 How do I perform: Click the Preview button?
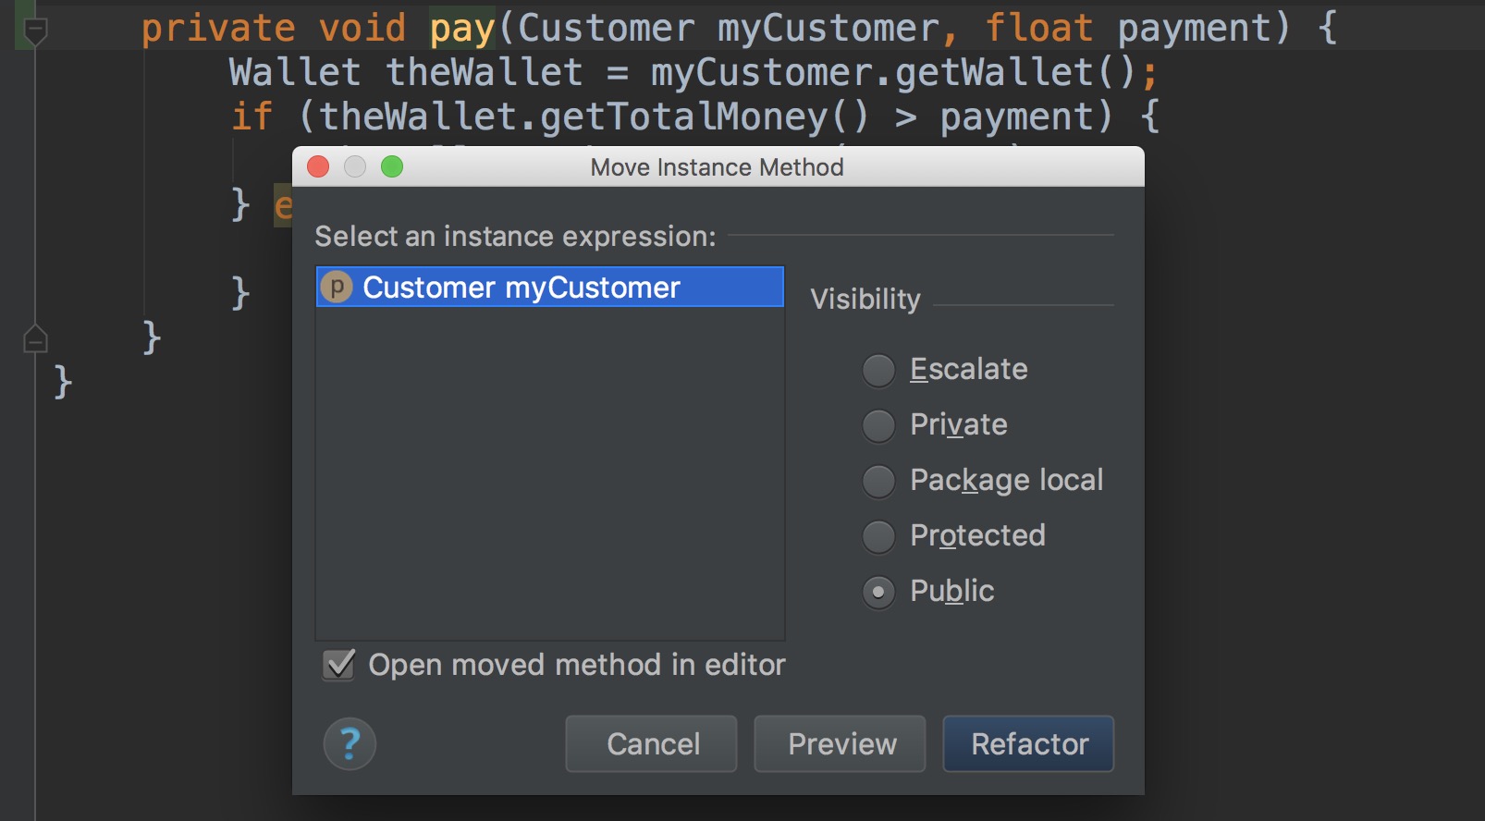[840, 743]
